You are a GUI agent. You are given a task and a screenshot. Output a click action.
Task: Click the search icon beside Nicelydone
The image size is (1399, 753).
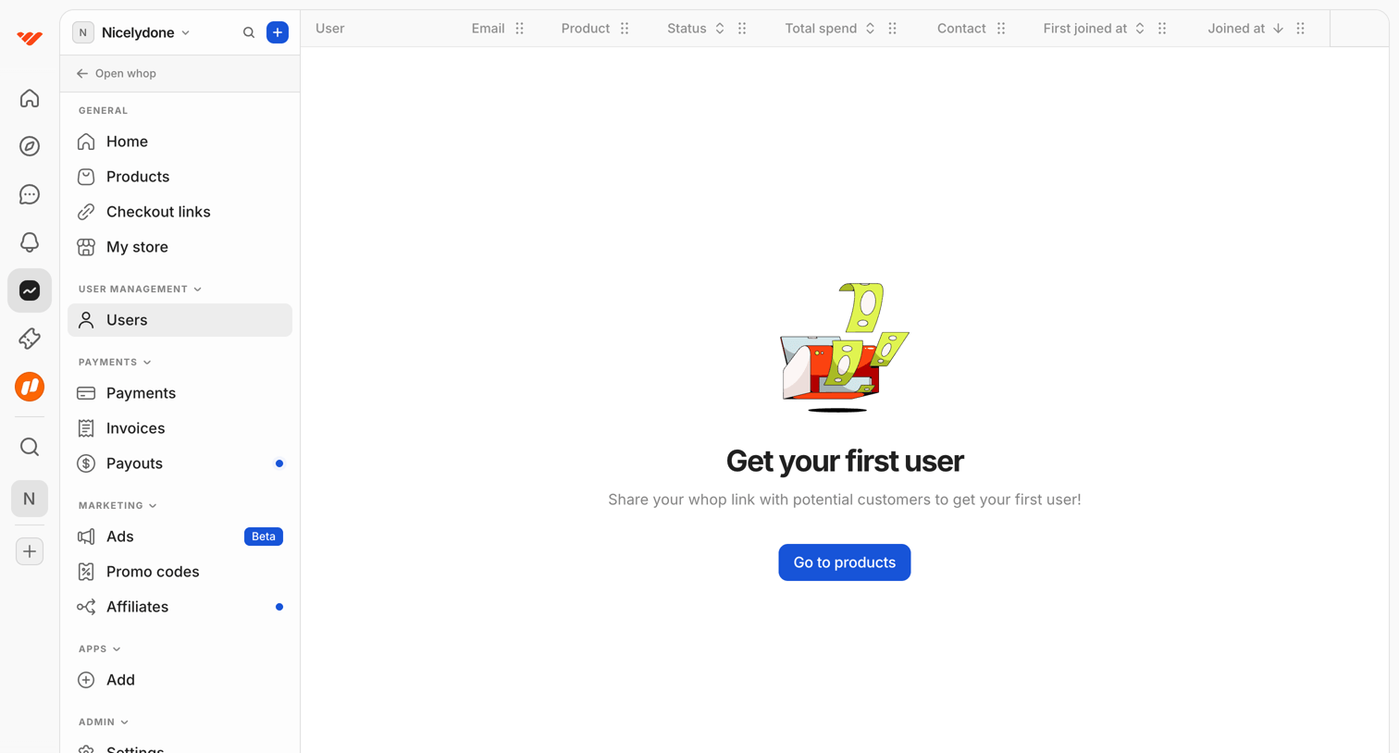pyautogui.click(x=249, y=32)
